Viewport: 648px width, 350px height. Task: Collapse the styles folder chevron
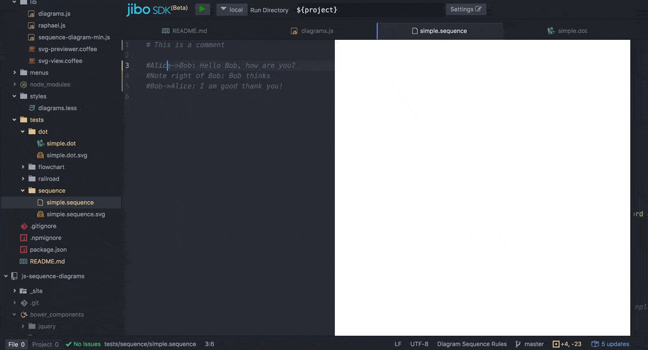[15, 96]
